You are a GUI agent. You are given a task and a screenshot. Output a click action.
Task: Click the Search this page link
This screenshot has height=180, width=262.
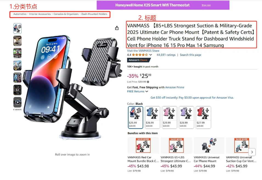pyautogui.click(x=190, y=55)
